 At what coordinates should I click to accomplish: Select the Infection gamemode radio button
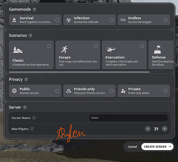click(x=111, y=20)
